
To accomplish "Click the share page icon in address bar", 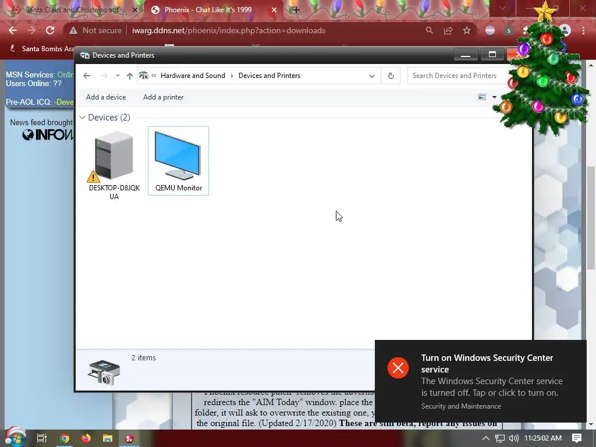I will pyautogui.click(x=448, y=30).
